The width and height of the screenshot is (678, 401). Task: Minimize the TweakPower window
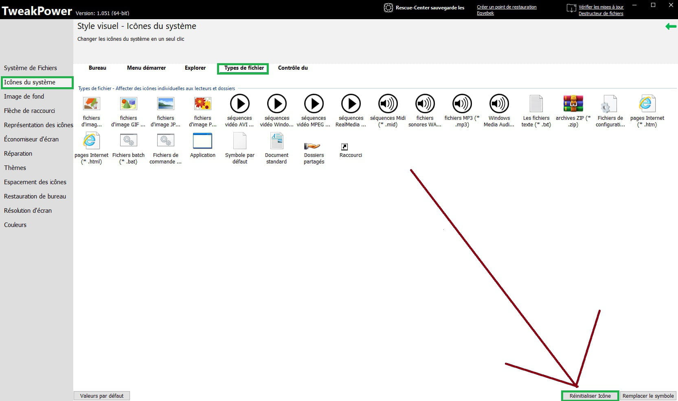[635, 5]
